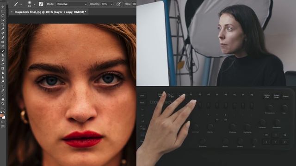Viewport: 296px width, 166px height.
Task: Select the History Brush tool
Action: tap(3, 59)
